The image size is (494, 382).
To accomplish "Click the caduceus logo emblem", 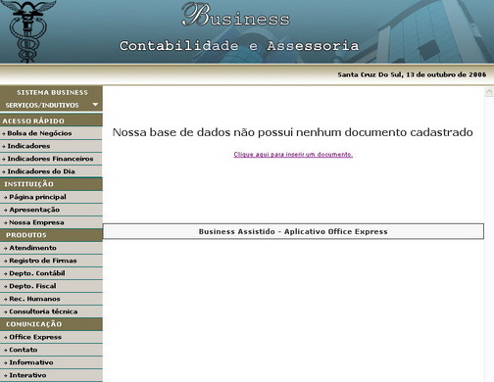I will [x=27, y=31].
